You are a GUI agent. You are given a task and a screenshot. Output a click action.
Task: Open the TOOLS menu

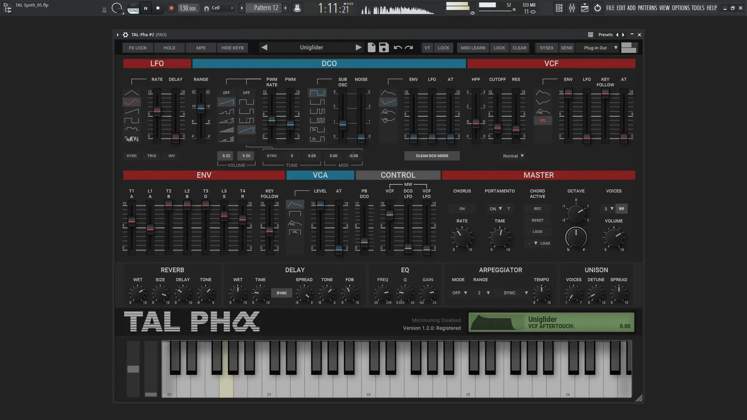coord(698,8)
